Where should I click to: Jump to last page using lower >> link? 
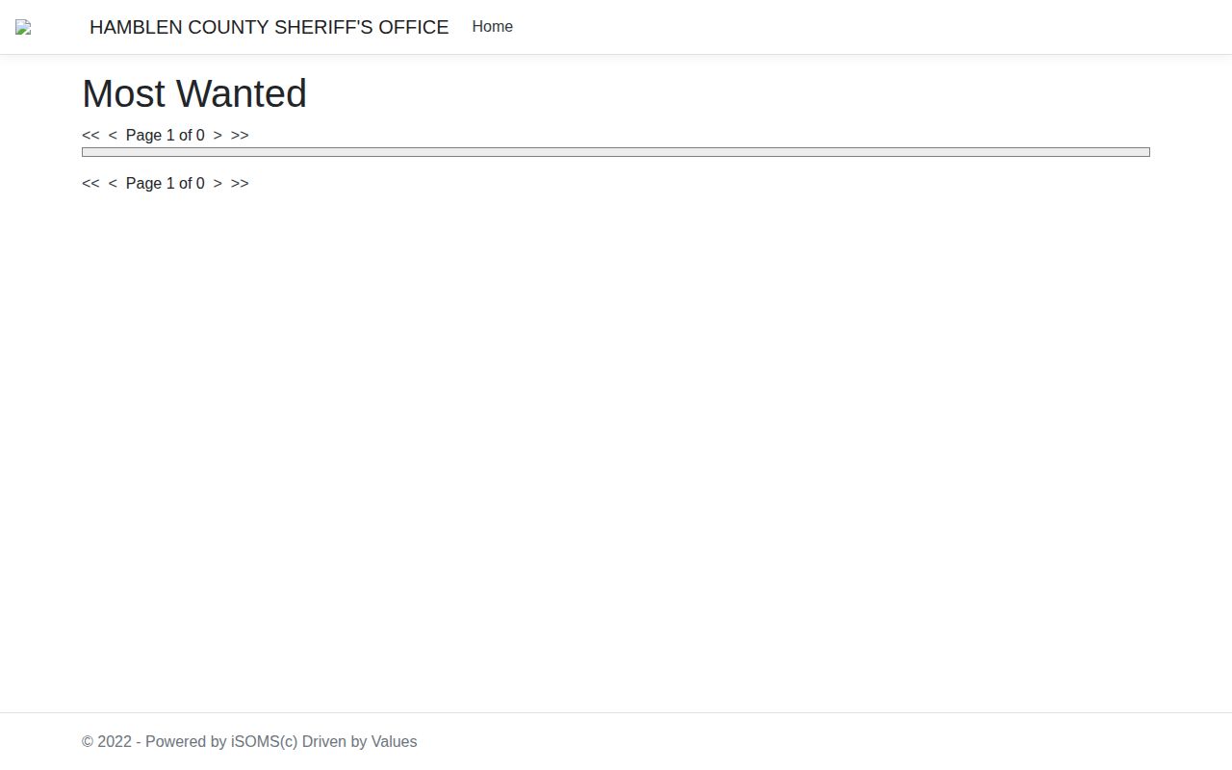click(240, 184)
